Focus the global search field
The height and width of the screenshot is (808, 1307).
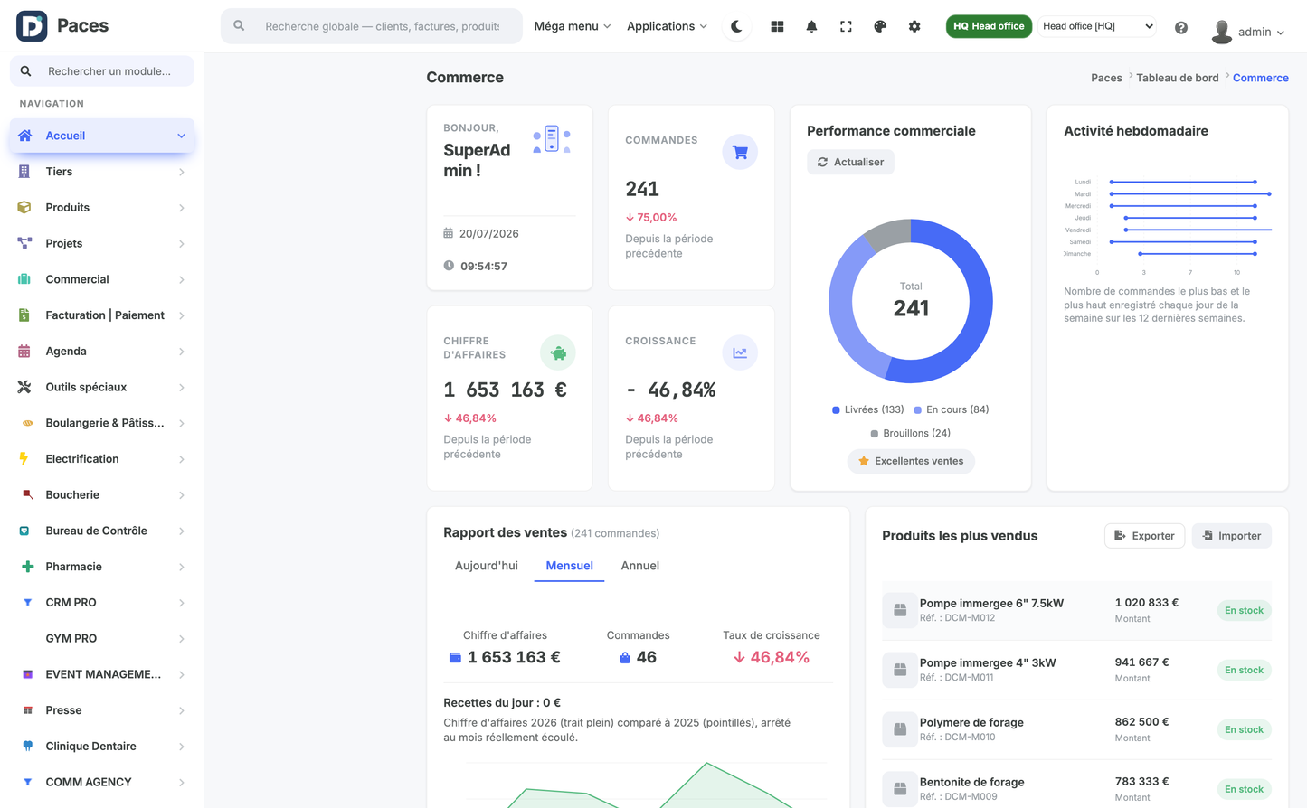(372, 26)
